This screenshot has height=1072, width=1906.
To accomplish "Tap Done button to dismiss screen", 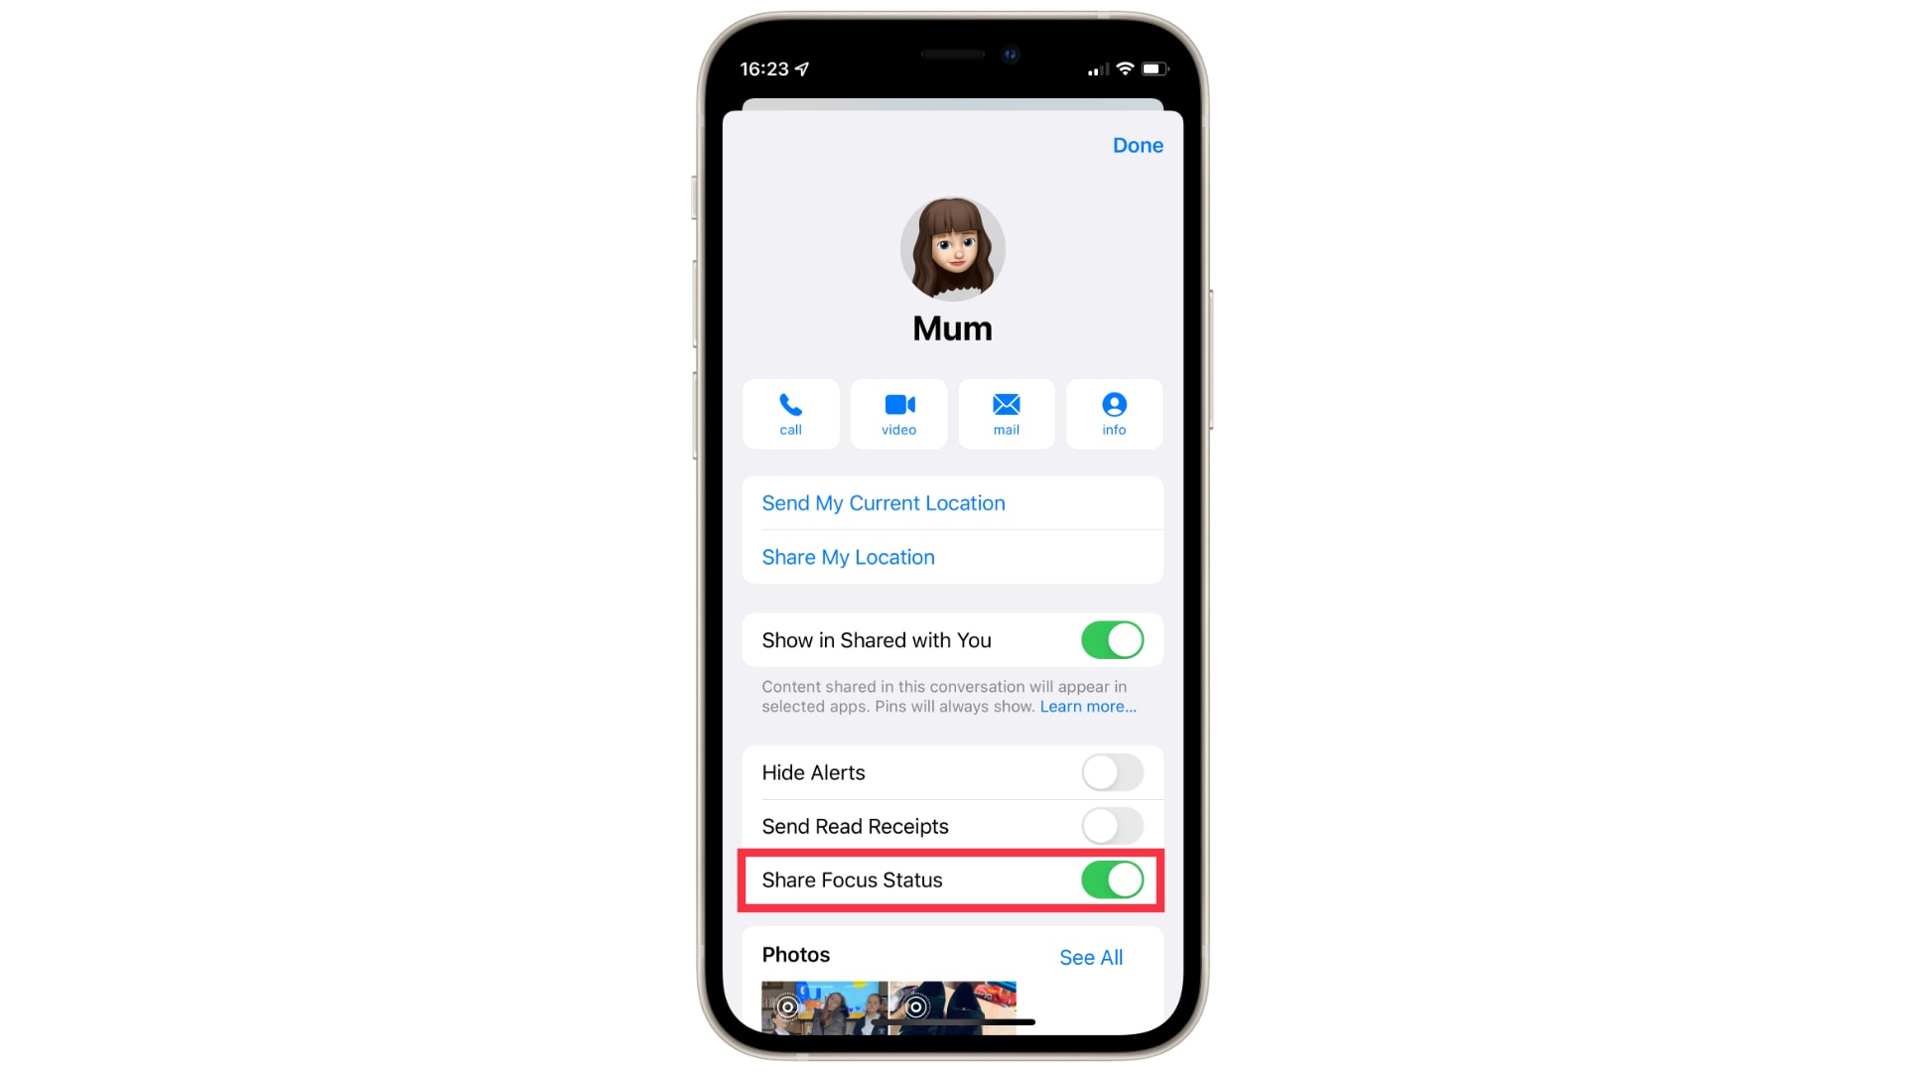I will point(1138,145).
